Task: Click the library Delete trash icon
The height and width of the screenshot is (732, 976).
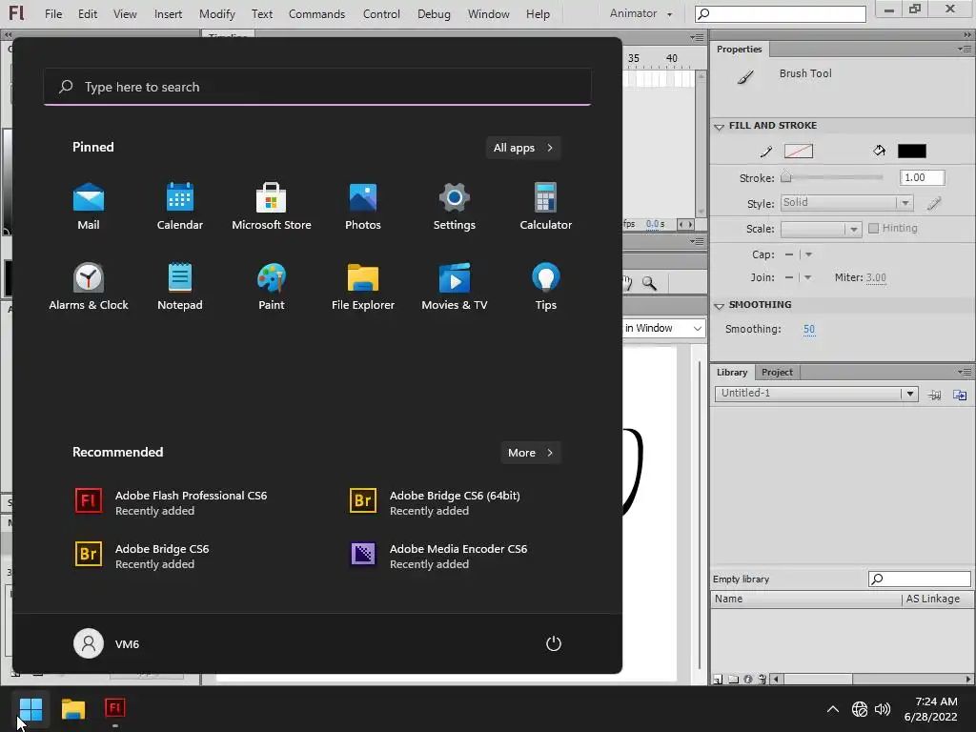Action: [762, 679]
